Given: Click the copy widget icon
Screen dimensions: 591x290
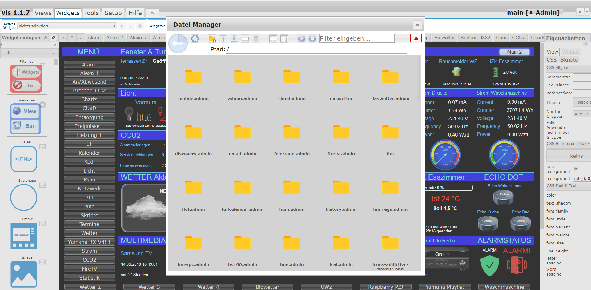Looking at the screenshot, I should [x=131, y=26].
